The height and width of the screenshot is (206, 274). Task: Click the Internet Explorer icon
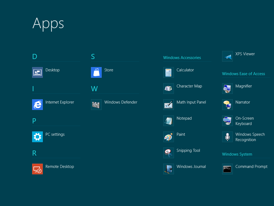37,105
